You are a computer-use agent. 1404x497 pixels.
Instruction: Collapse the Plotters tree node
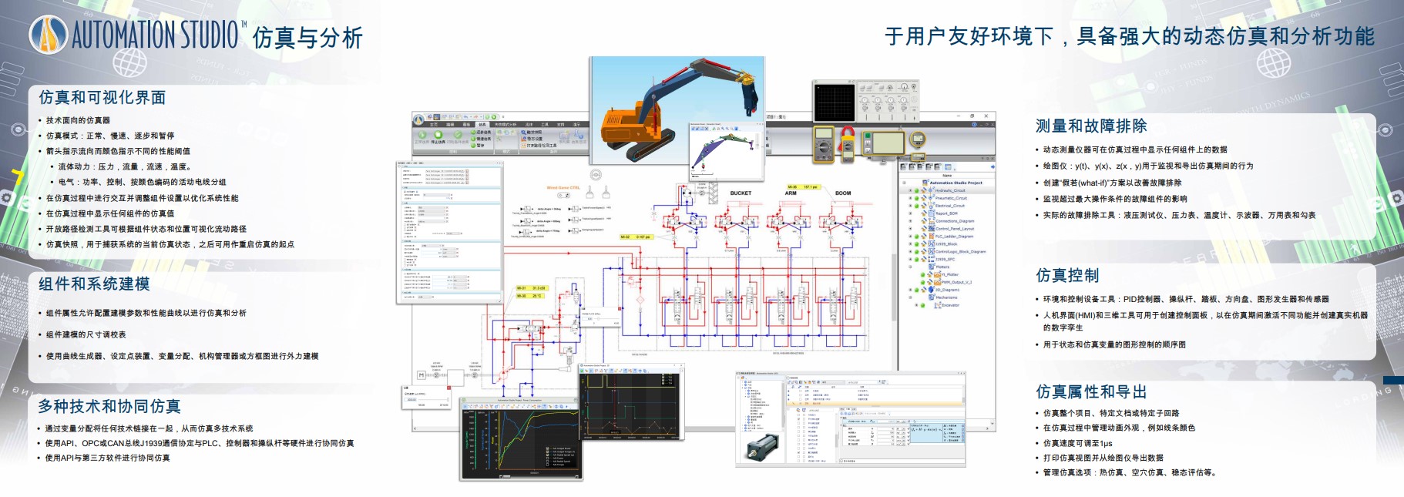(910, 267)
